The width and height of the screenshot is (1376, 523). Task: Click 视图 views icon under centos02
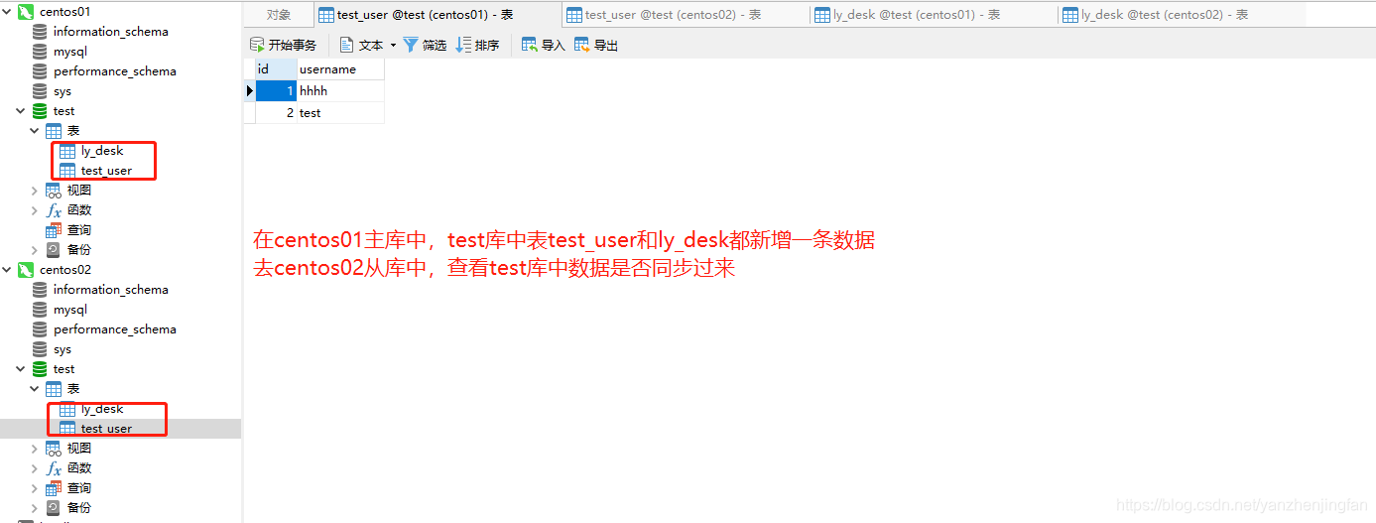click(x=54, y=449)
